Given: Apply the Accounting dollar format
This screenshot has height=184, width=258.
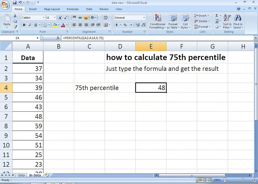Looking at the screenshot, I should click(x=117, y=25).
